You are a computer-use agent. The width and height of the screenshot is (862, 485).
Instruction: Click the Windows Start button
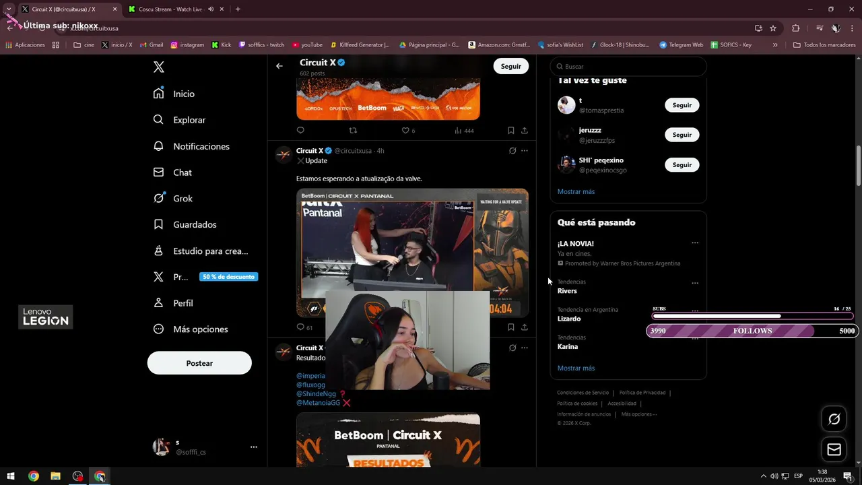click(11, 476)
